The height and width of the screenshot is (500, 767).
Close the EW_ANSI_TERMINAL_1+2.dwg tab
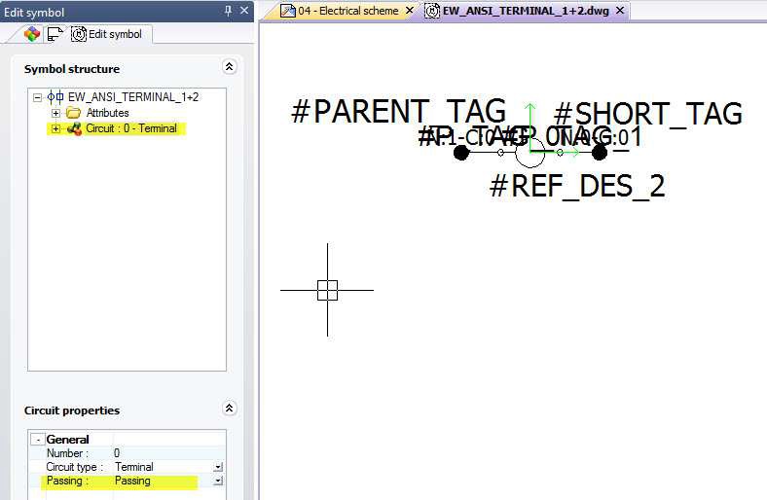(620, 11)
